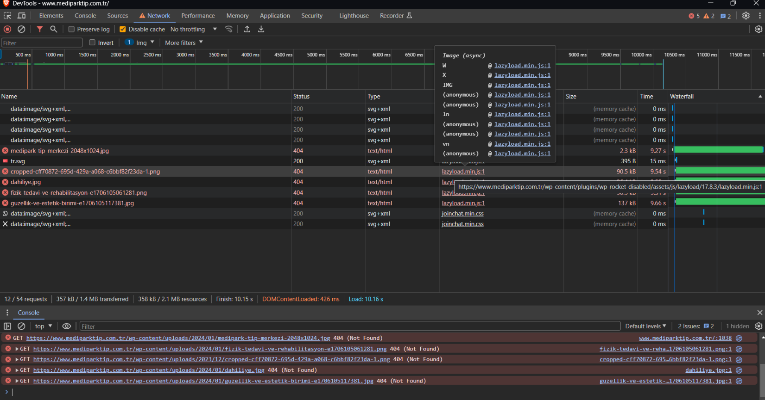Open network conditions wifi icon
The width and height of the screenshot is (765, 400).
click(x=229, y=29)
